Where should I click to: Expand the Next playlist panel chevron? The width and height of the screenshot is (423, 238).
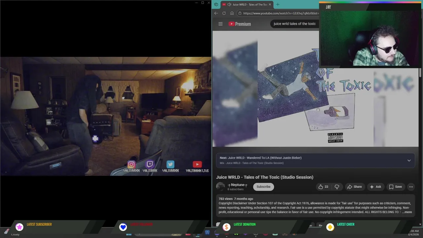409,160
